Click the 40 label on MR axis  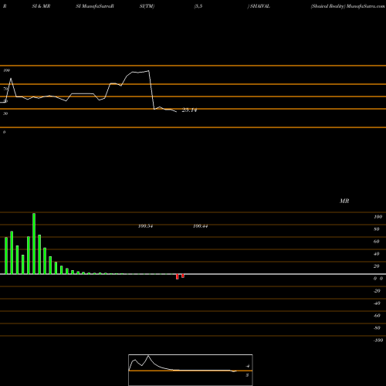(x=377, y=254)
